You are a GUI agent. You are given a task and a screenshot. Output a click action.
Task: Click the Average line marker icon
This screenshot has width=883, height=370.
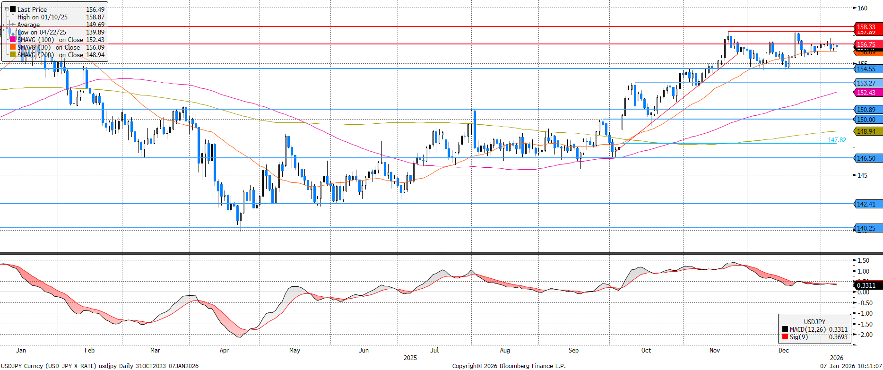tap(13, 25)
